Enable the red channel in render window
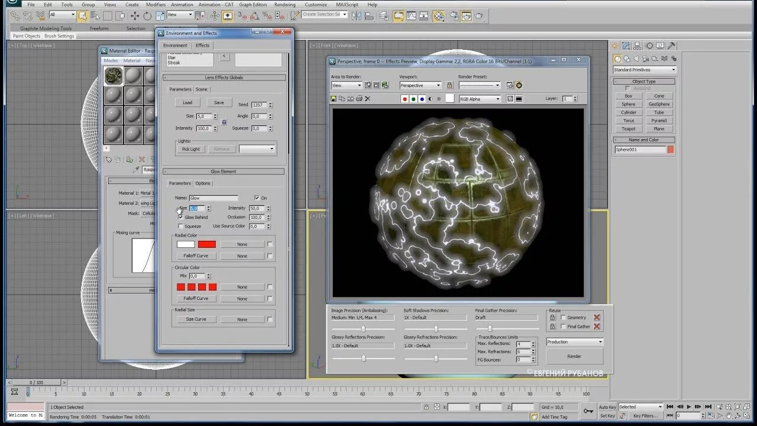Image resolution: width=757 pixels, height=426 pixels. point(405,99)
